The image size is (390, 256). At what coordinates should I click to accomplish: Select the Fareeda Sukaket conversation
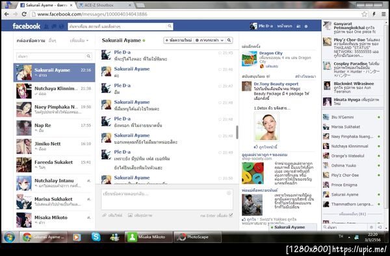click(x=54, y=165)
